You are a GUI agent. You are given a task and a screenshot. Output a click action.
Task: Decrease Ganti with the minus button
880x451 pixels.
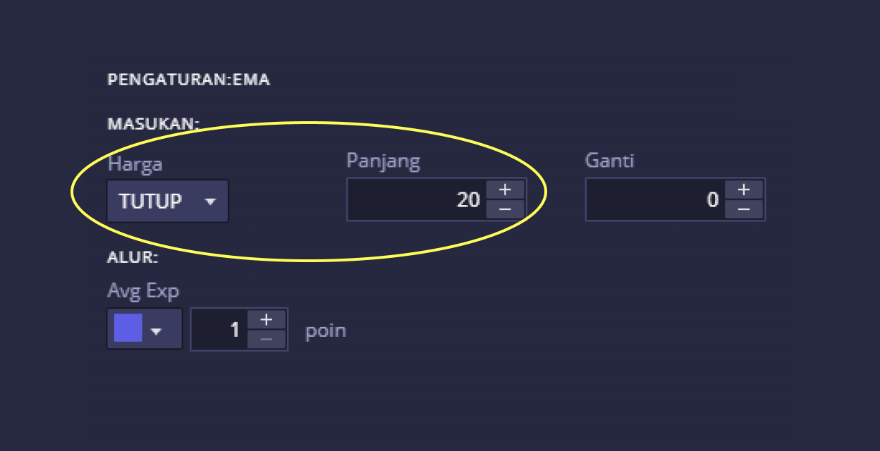click(x=744, y=209)
